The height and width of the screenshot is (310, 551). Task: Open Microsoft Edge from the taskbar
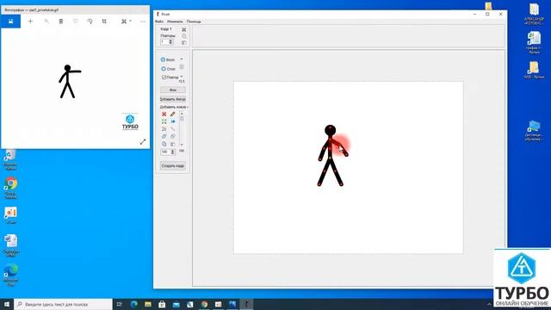pos(134,304)
